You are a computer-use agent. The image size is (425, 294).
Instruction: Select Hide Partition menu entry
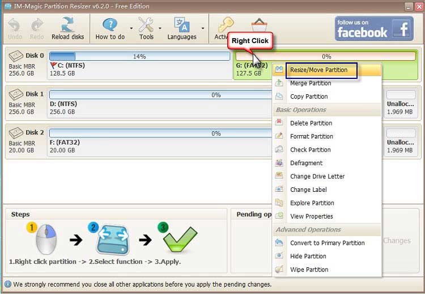pos(327,256)
